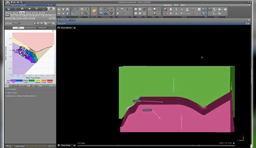This screenshot has height=148, width=256.
Task: Click the time step timeline bar
Action: click(156, 145)
